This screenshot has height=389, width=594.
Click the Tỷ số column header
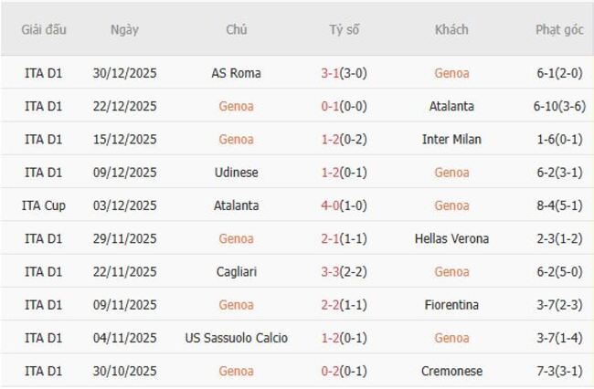345,29
